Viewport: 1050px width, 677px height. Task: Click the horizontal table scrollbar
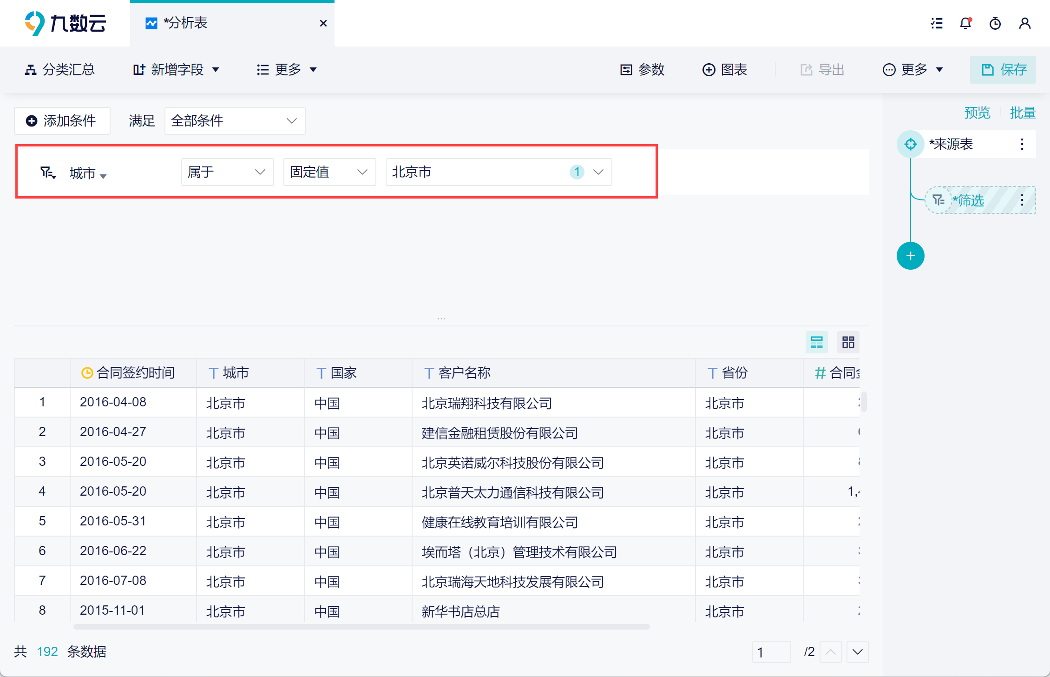361,627
